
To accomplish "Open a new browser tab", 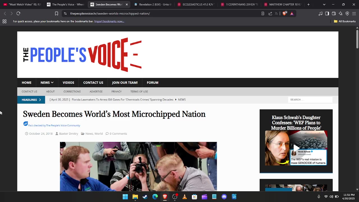I will pos(309,4).
